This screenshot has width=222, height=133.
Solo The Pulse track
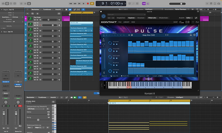point(37,20)
